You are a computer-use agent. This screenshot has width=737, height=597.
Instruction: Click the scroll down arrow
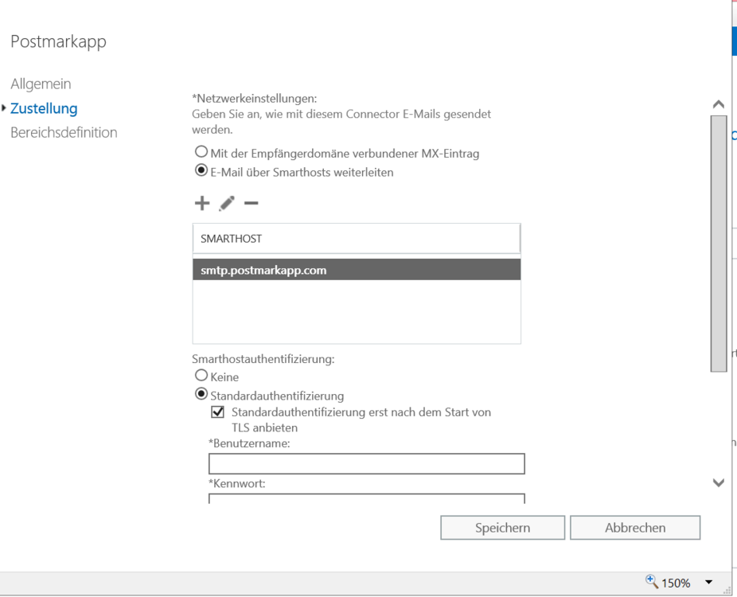(x=718, y=482)
